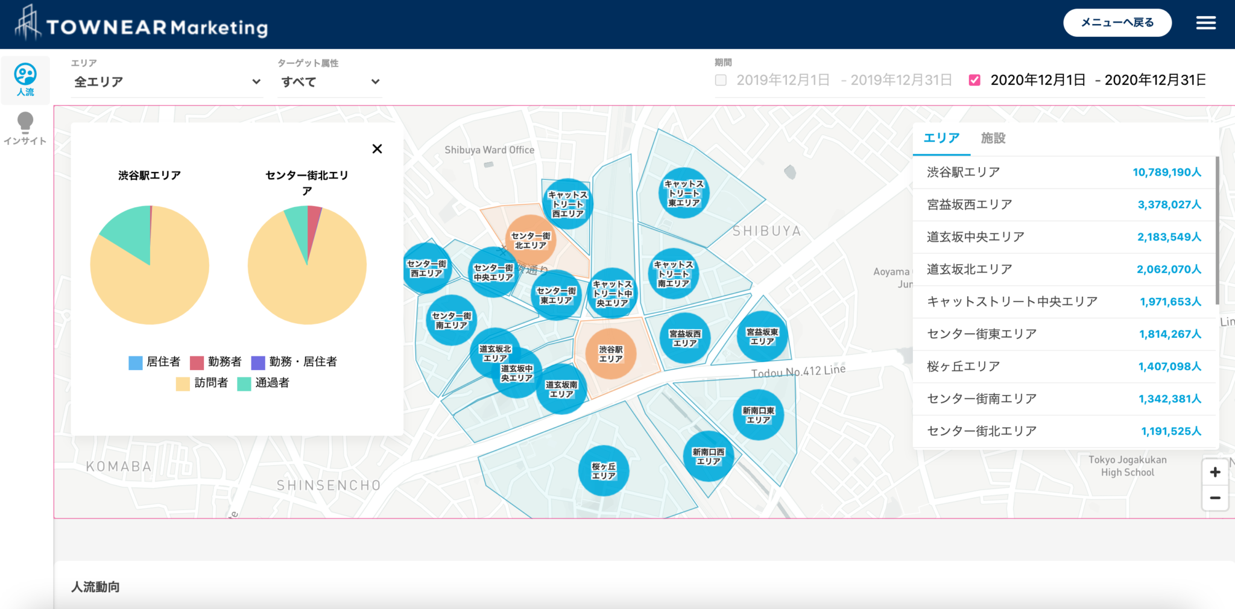Open the 人流 sidebar icon
Image resolution: width=1235 pixels, height=609 pixels.
pos(25,80)
